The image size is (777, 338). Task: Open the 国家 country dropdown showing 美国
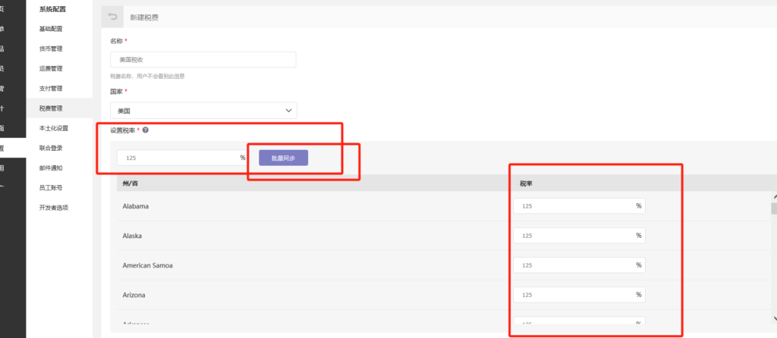click(203, 111)
